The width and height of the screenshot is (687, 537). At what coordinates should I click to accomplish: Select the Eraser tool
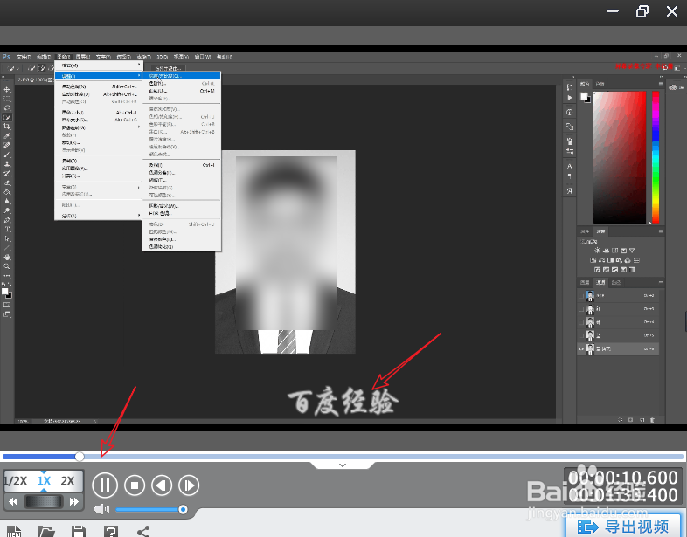(7, 182)
